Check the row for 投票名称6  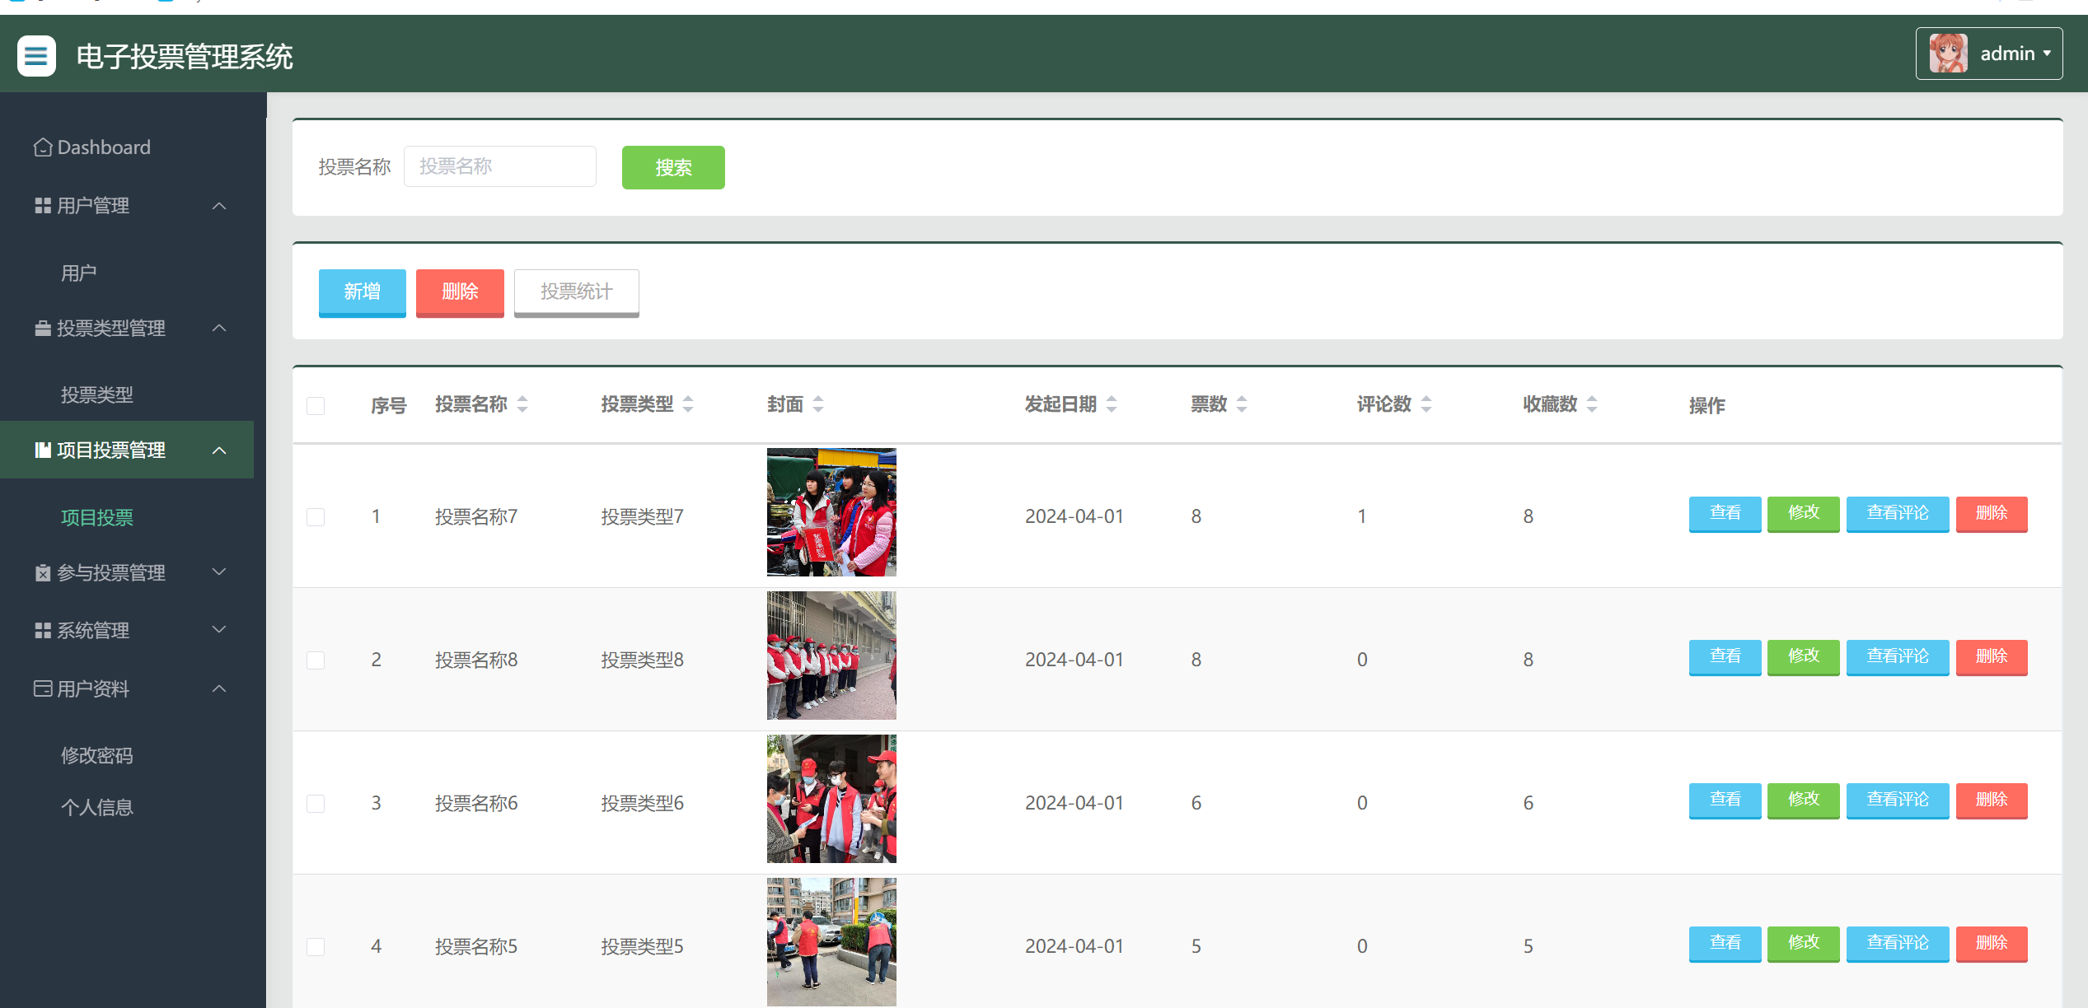click(x=316, y=804)
